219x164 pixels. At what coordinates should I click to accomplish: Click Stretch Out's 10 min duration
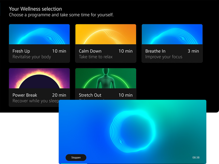(x=126, y=95)
